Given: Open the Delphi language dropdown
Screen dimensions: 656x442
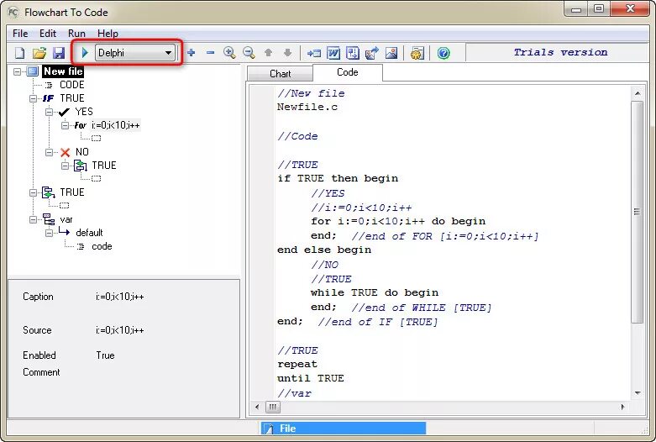Looking at the screenshot, I should coord(134,53).
